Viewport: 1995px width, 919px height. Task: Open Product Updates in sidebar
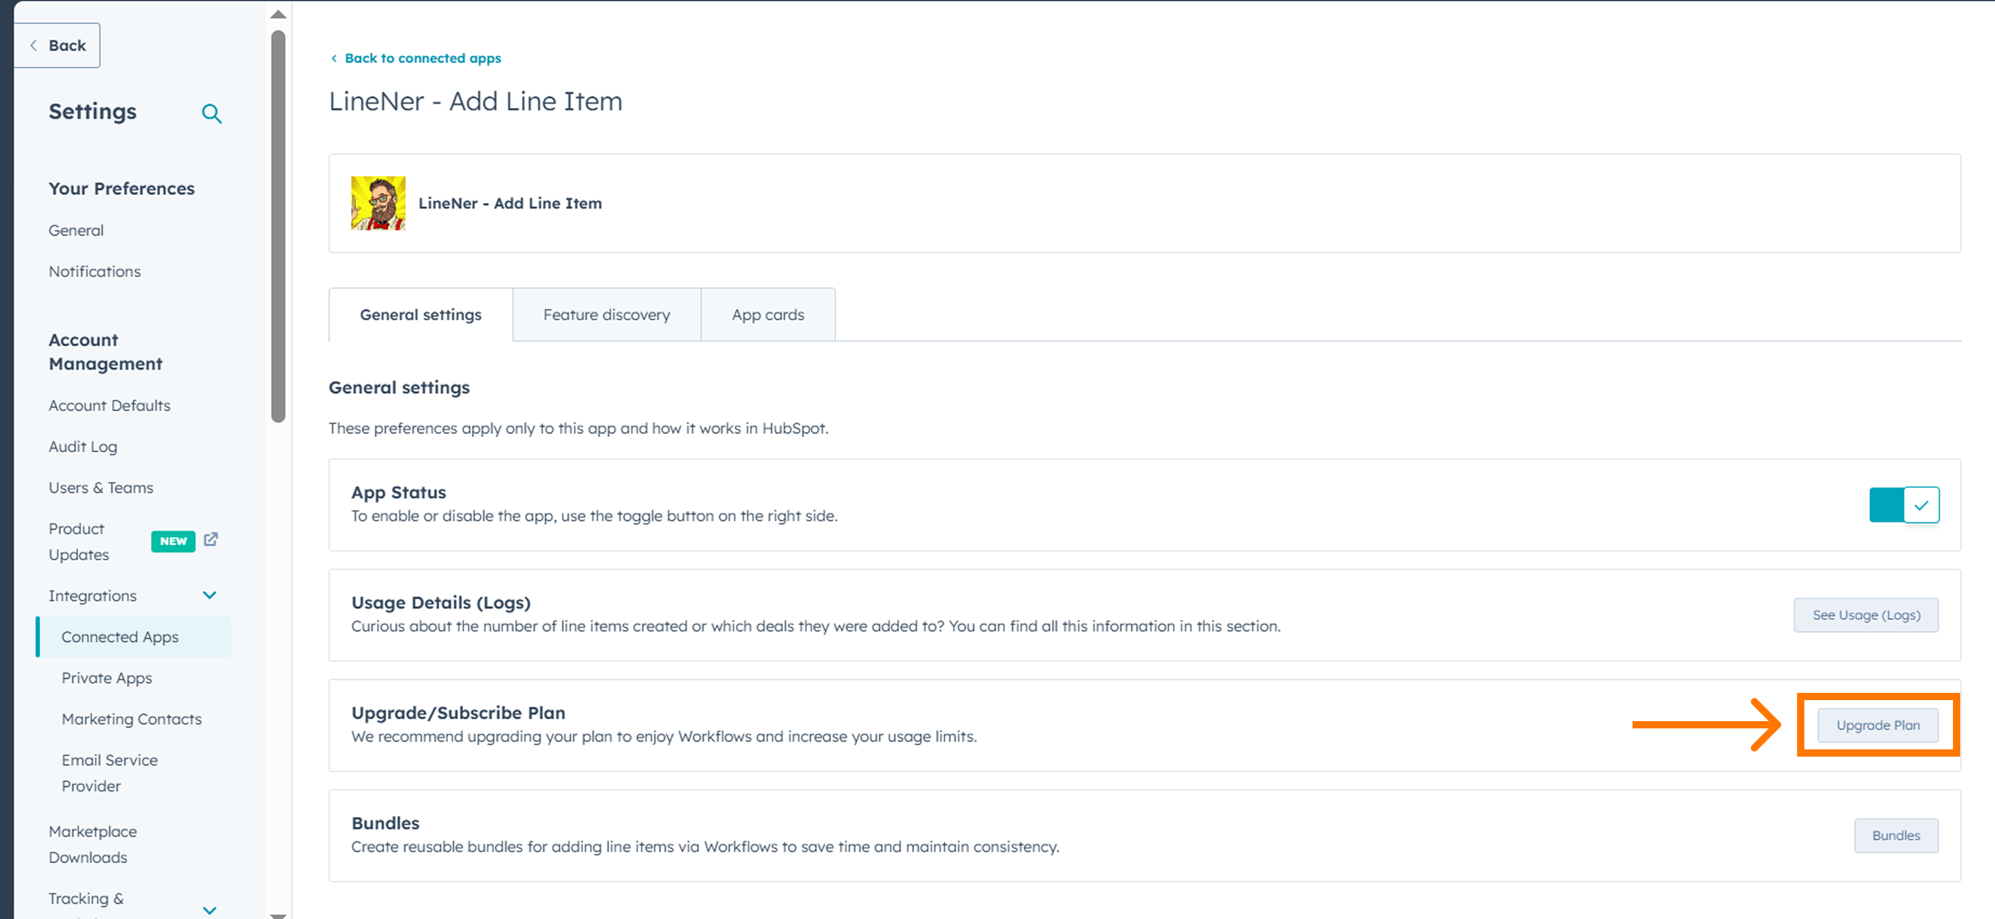(78, 541)
